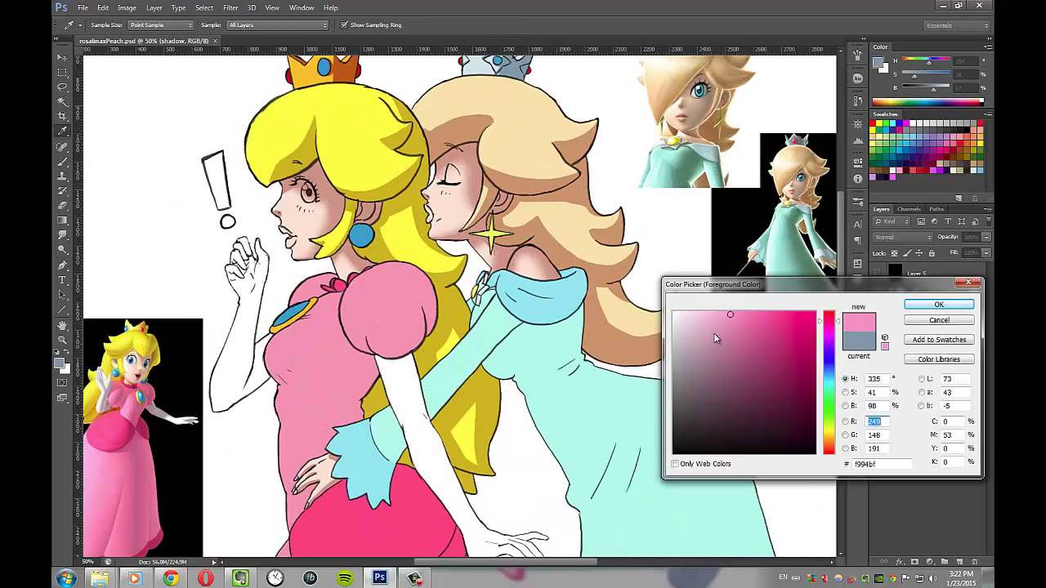The height and width of the screenshot is (588, 1046).
Task: Select the H hue radio button
Action: point(846,379)
